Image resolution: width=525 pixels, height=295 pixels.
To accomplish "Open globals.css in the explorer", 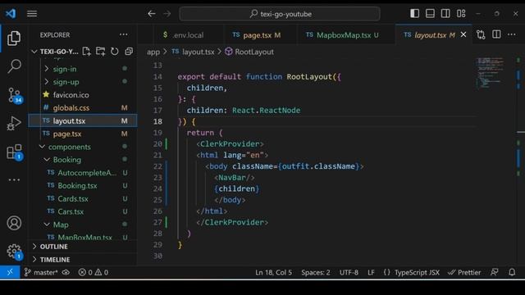I will point(82,107).
